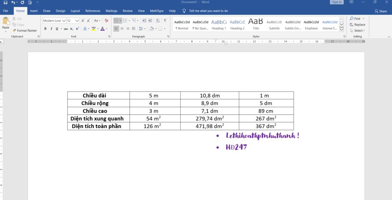Switch to the Layout tab
This screenshot has width=392, height=200.
pos(75,11)
